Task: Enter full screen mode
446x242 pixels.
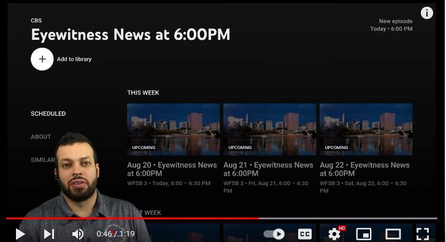Action: point(423,234)
